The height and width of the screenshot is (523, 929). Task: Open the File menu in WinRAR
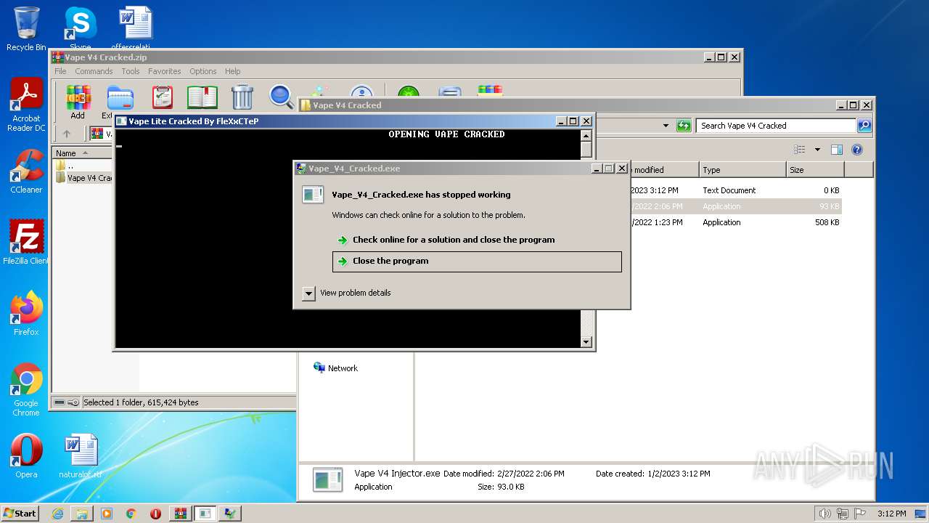point(60,71)
